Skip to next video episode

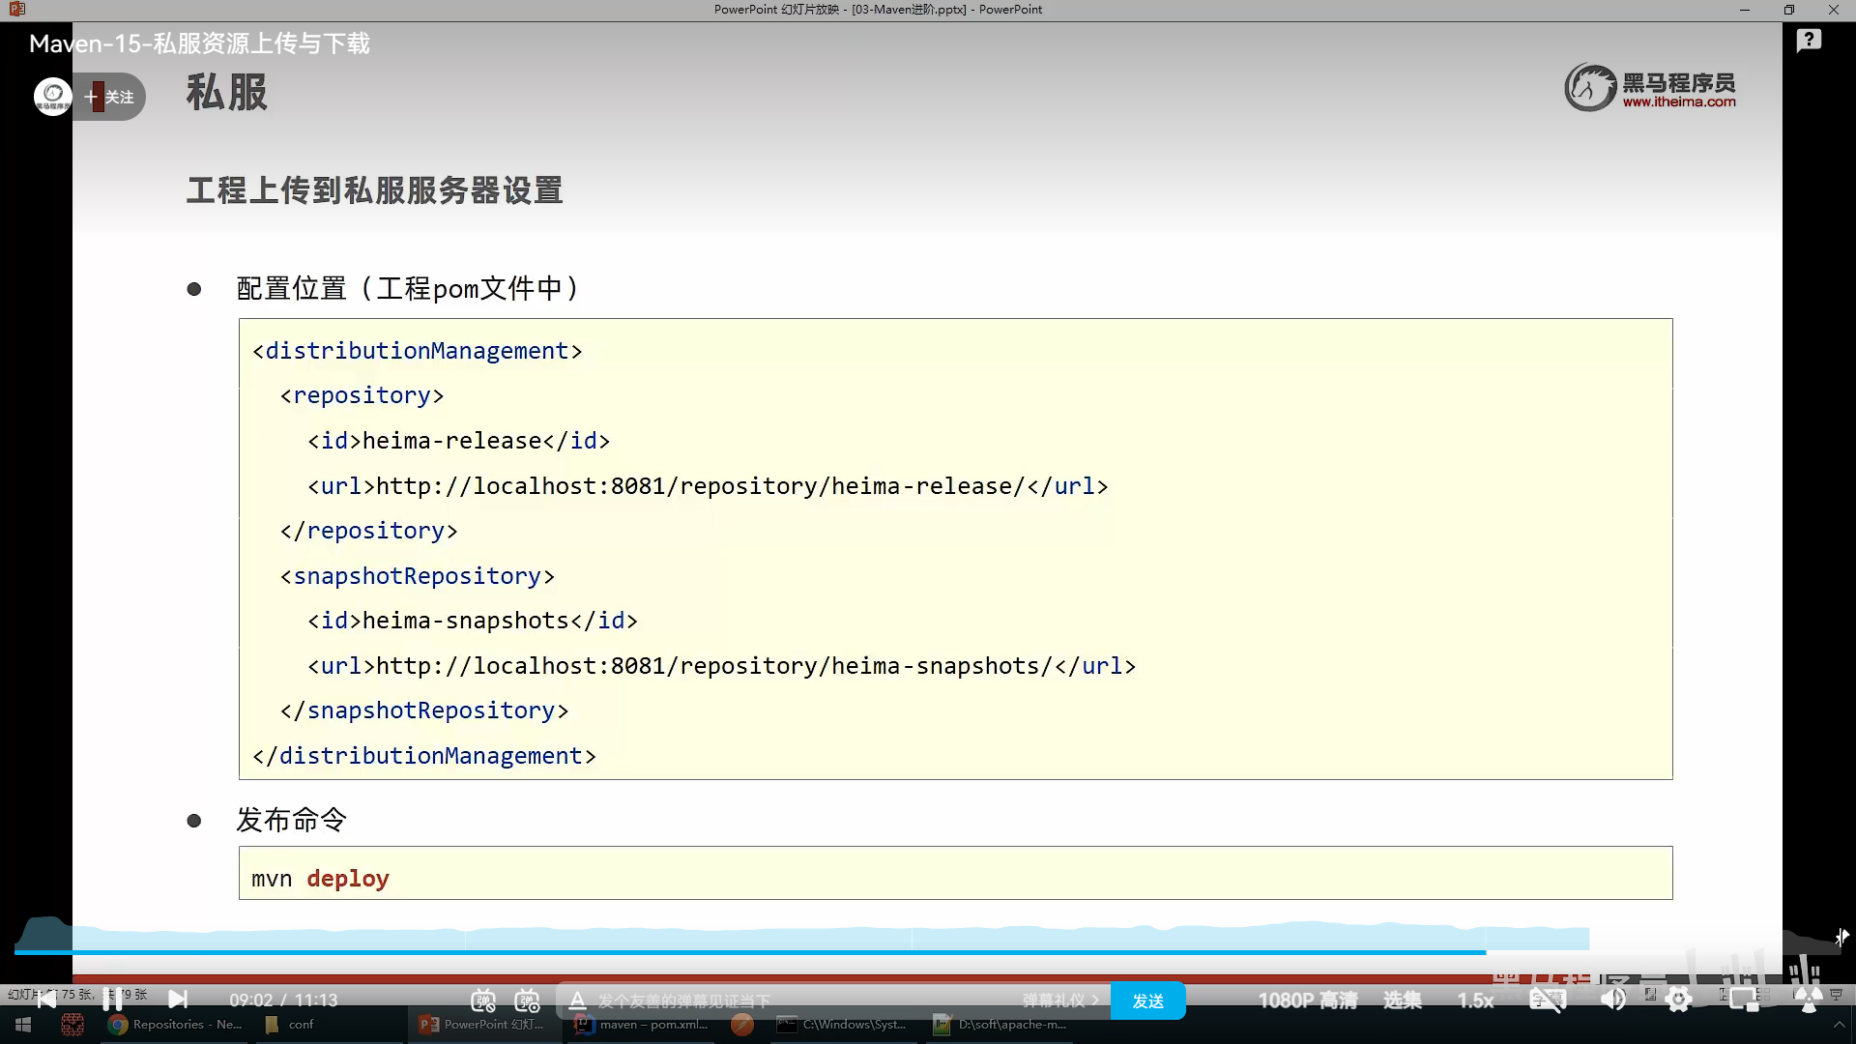[178, 999]
